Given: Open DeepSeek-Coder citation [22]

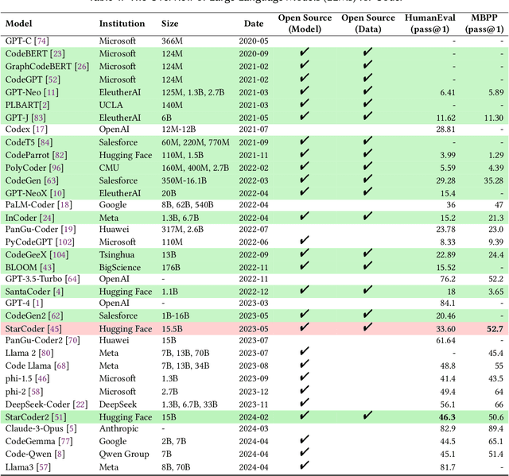Looking at the screenshot, I should [80, 404].
